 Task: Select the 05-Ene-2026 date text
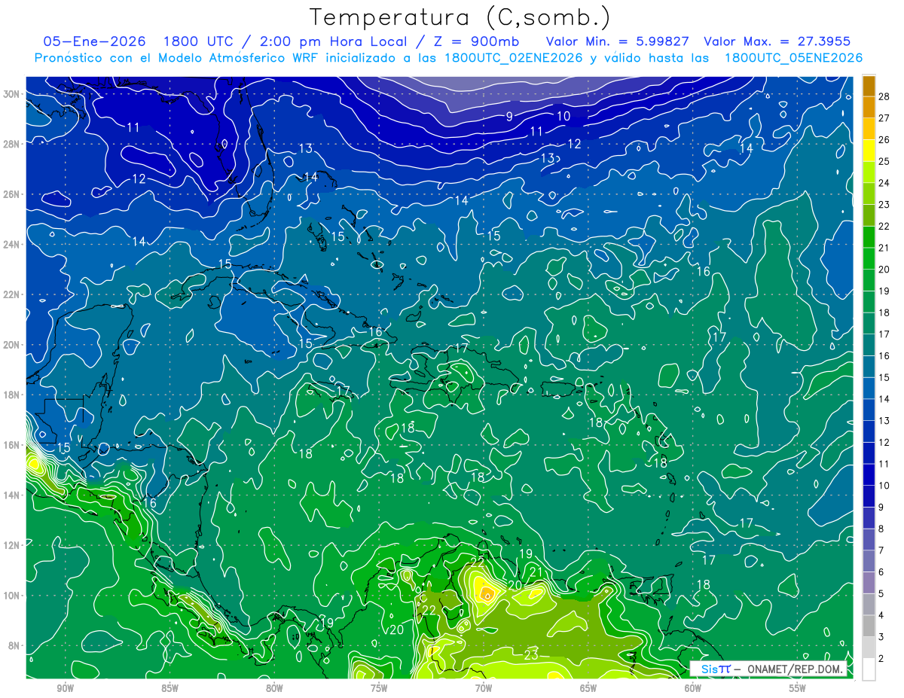click(x=94, y=41)
